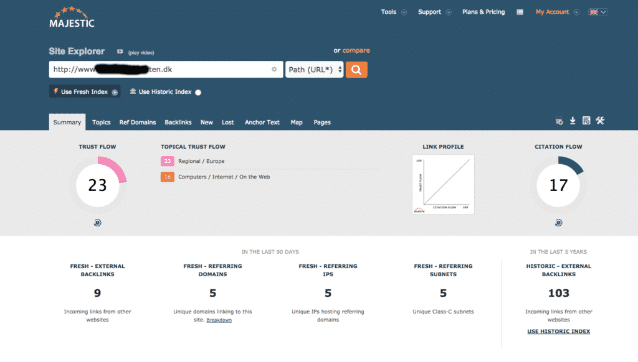Switch to the Summary tab

pos(67,122)
